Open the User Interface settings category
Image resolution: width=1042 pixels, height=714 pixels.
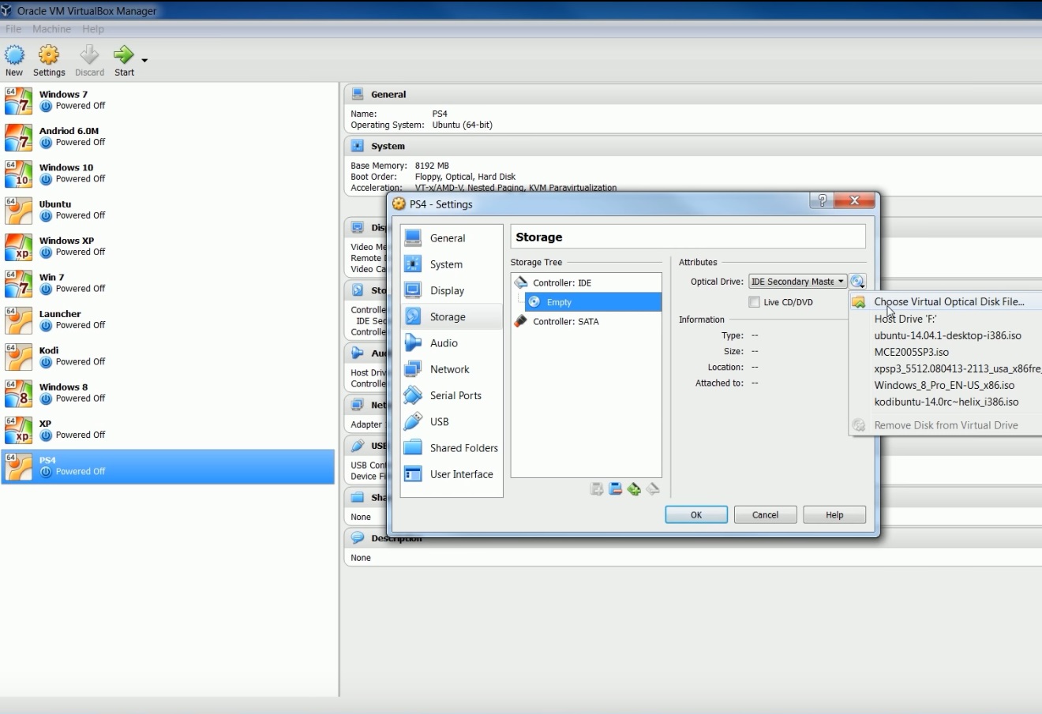tap(451, 474)
